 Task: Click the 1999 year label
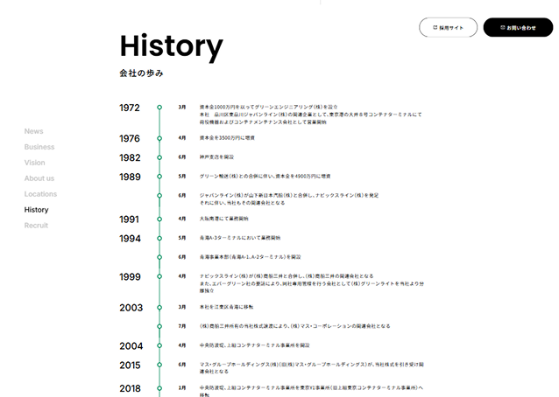pos(130,276)
